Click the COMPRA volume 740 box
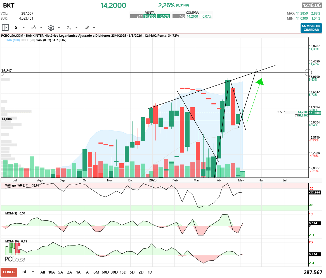326x278 pixels. 179,17
